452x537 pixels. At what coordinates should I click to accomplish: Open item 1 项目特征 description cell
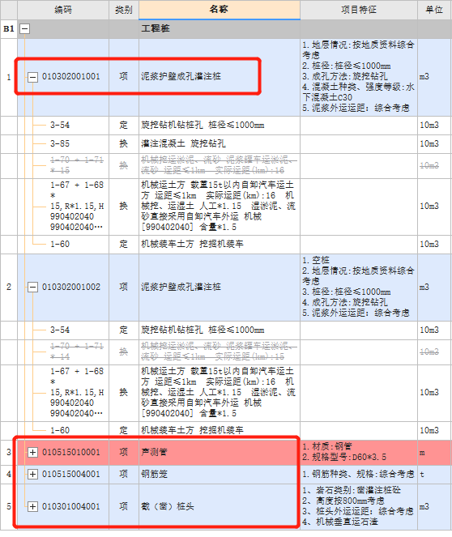click(x=359, y=77)
